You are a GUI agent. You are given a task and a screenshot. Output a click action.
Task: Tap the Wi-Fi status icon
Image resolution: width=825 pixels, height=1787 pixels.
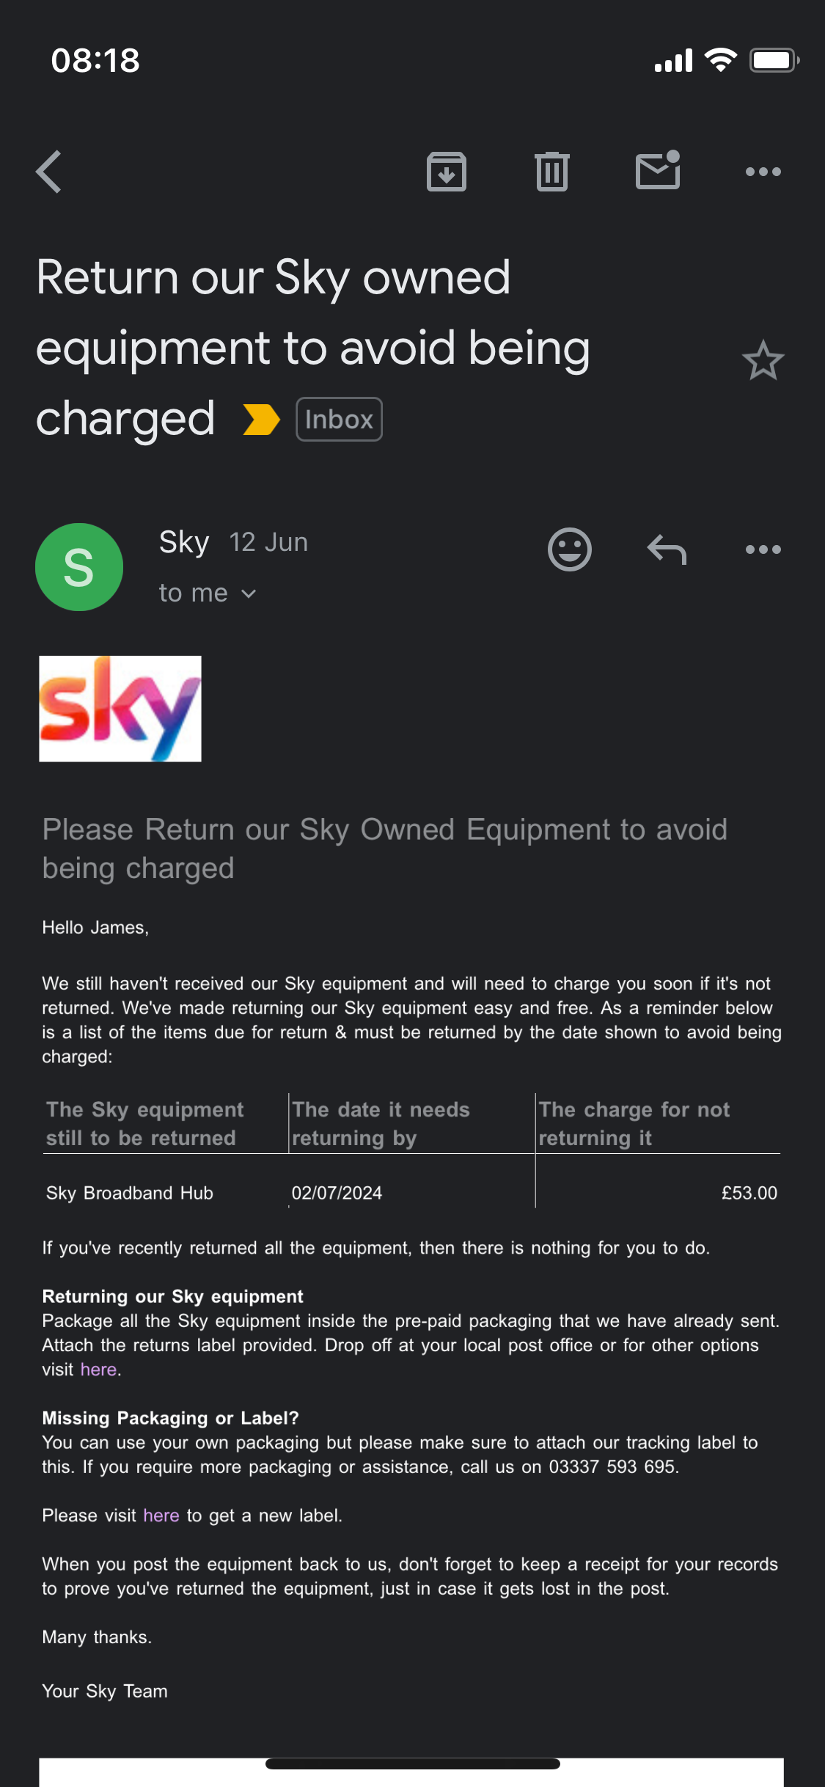[720, 60]
